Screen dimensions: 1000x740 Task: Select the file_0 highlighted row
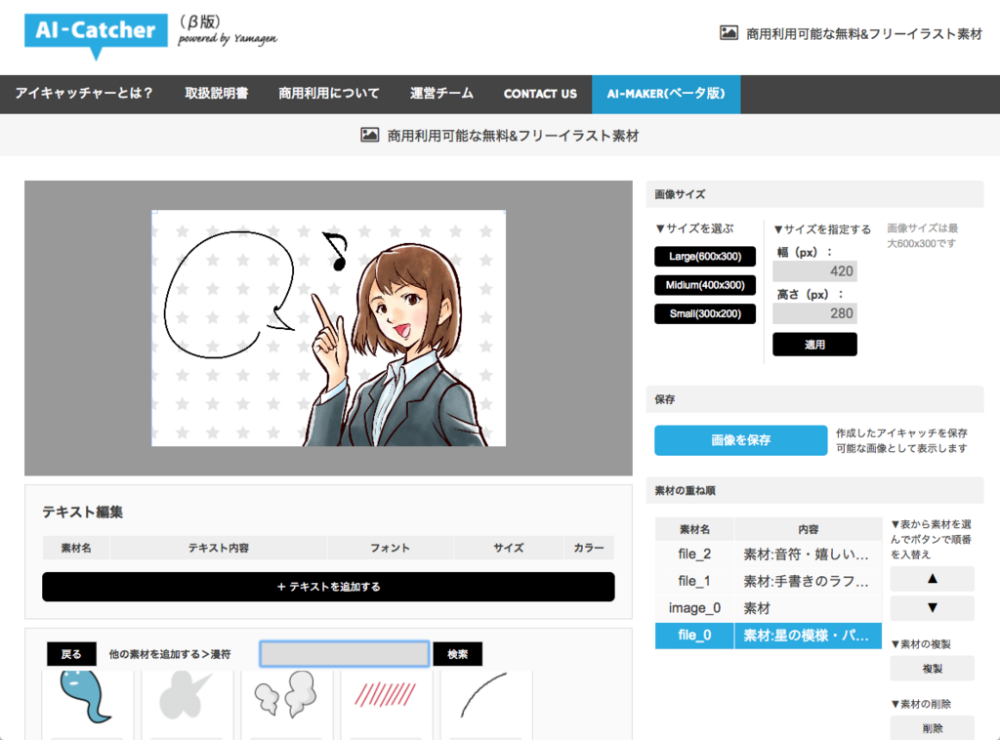coord(769,636)
